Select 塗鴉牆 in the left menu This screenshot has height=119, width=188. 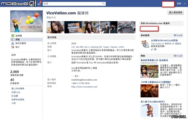coord(19,36)
